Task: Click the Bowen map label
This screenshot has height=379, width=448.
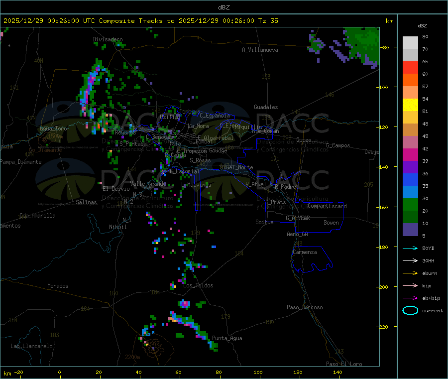Action: click(331, 223)
